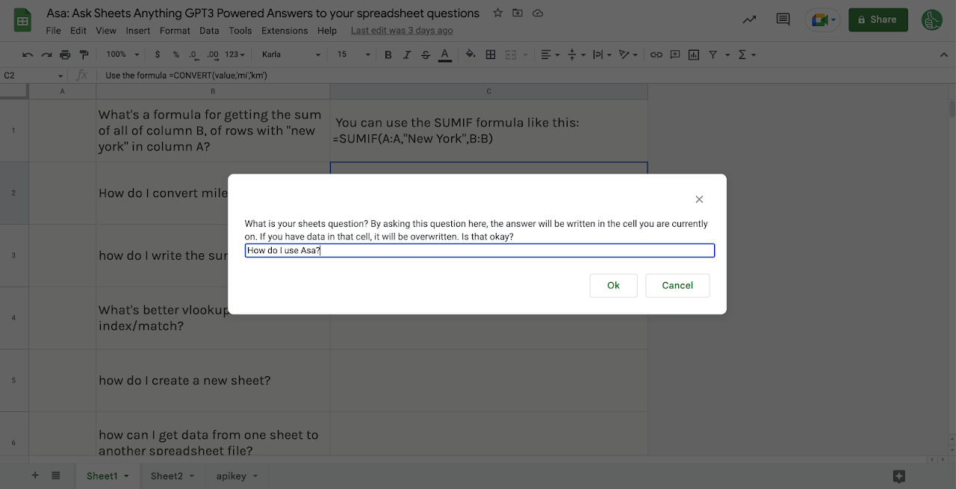Open the horizontal align dropdown
The image size is (956, 489).
(x=550, y=54)
